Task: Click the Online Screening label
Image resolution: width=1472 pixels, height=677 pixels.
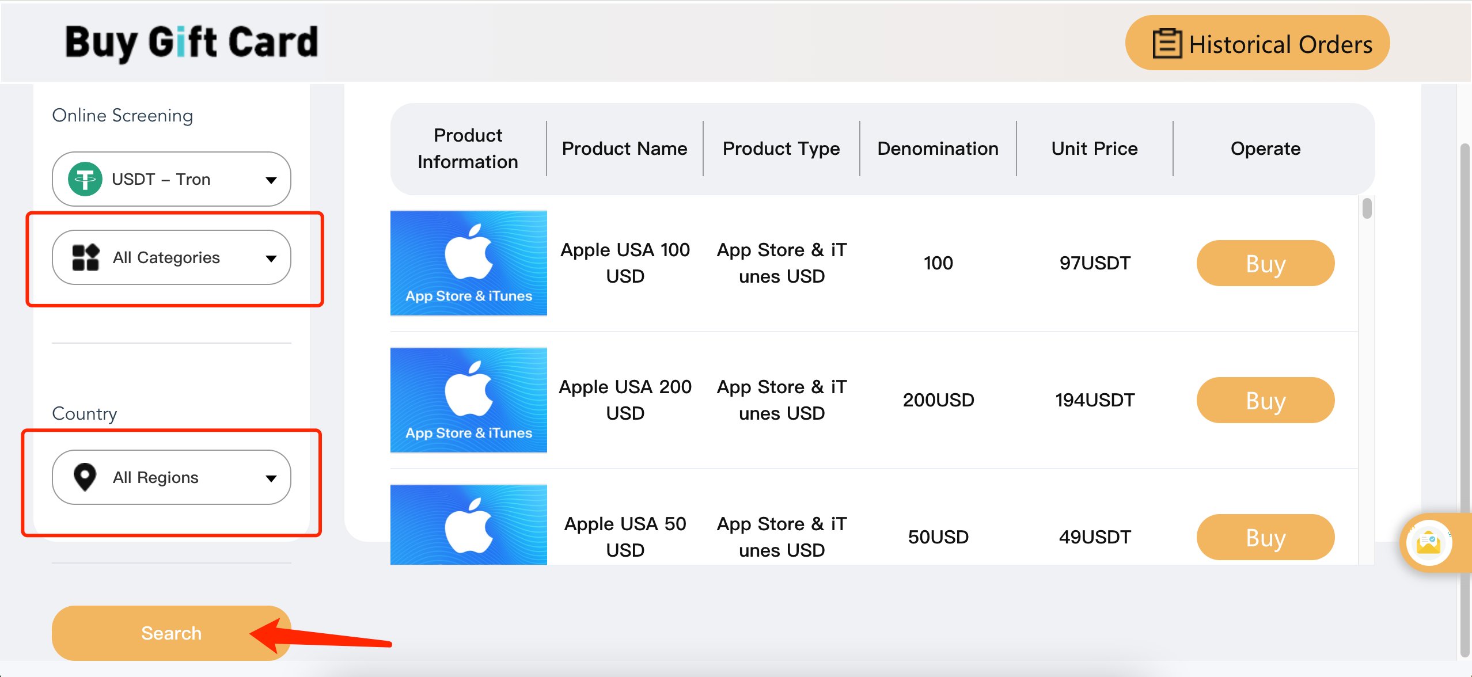Action: point(123,115)
